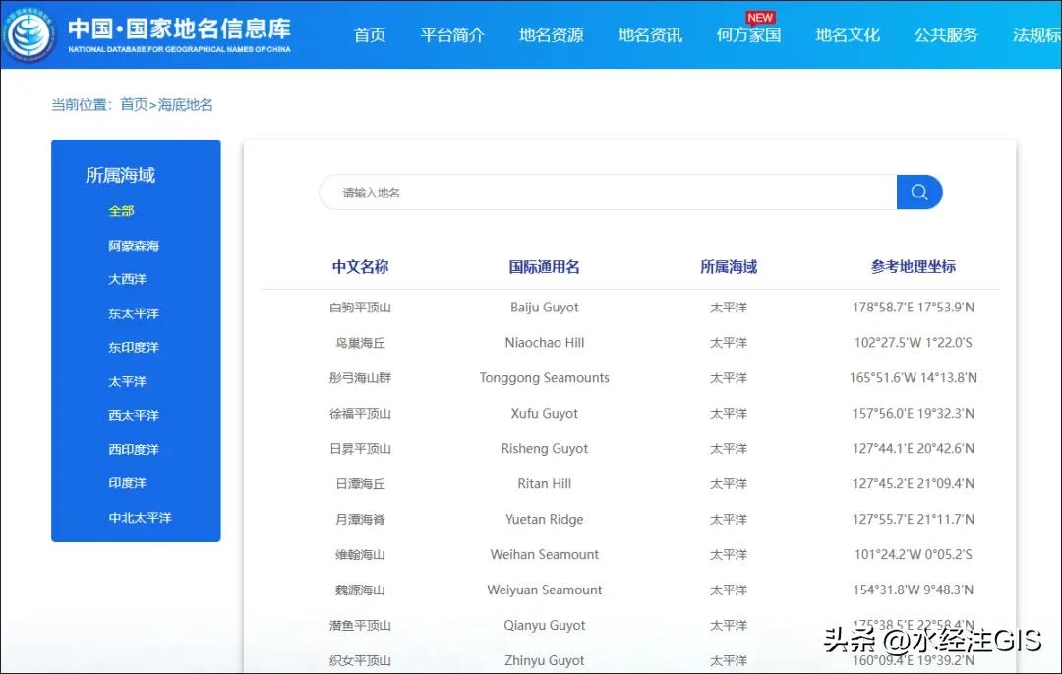Open 何方家国 marked with NEW badge
The width and height of the screenshot is (1062, 674).
748,35
